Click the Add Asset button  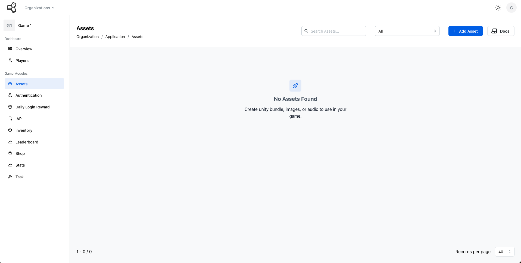[x=465, y=31]
